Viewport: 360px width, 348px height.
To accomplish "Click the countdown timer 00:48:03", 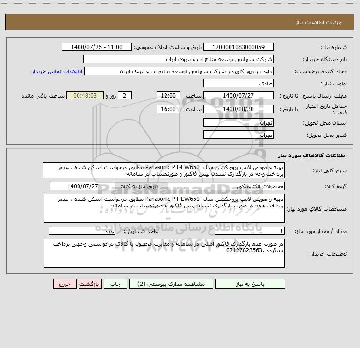I will [x=85, y=95].
